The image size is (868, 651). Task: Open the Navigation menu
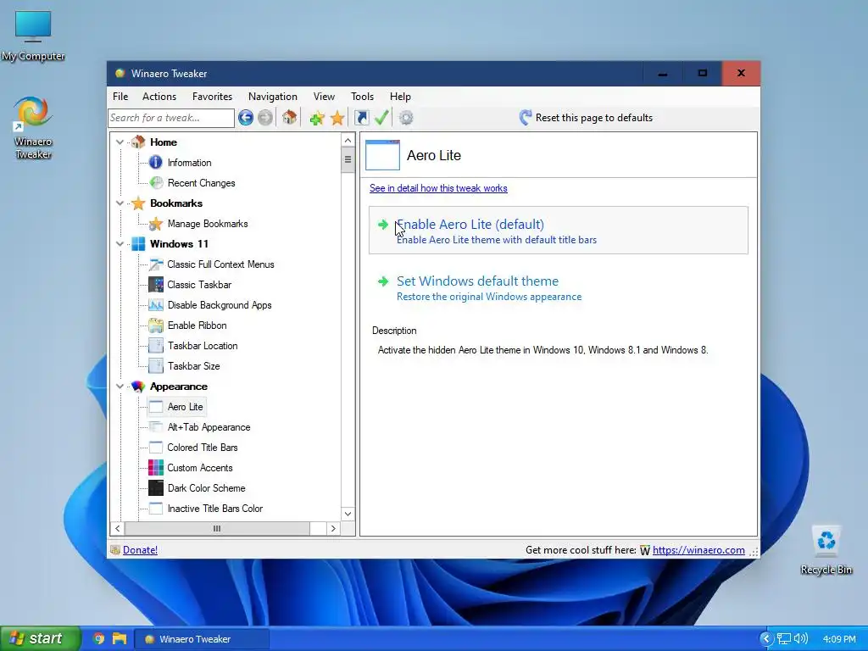point(272,97)
